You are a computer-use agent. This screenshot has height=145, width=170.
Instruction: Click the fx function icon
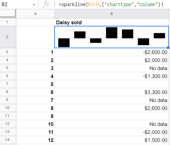[46, 4]
